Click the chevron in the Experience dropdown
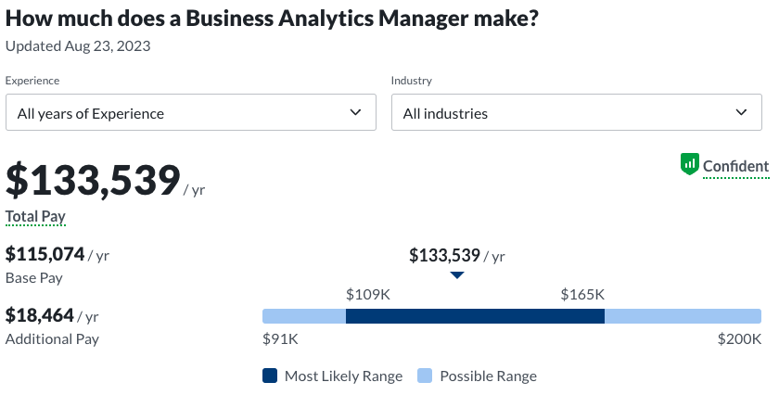 pos(356,112)
